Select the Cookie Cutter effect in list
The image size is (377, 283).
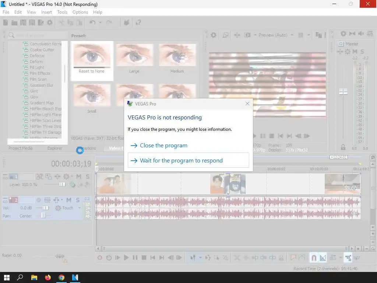click(42, 50)
